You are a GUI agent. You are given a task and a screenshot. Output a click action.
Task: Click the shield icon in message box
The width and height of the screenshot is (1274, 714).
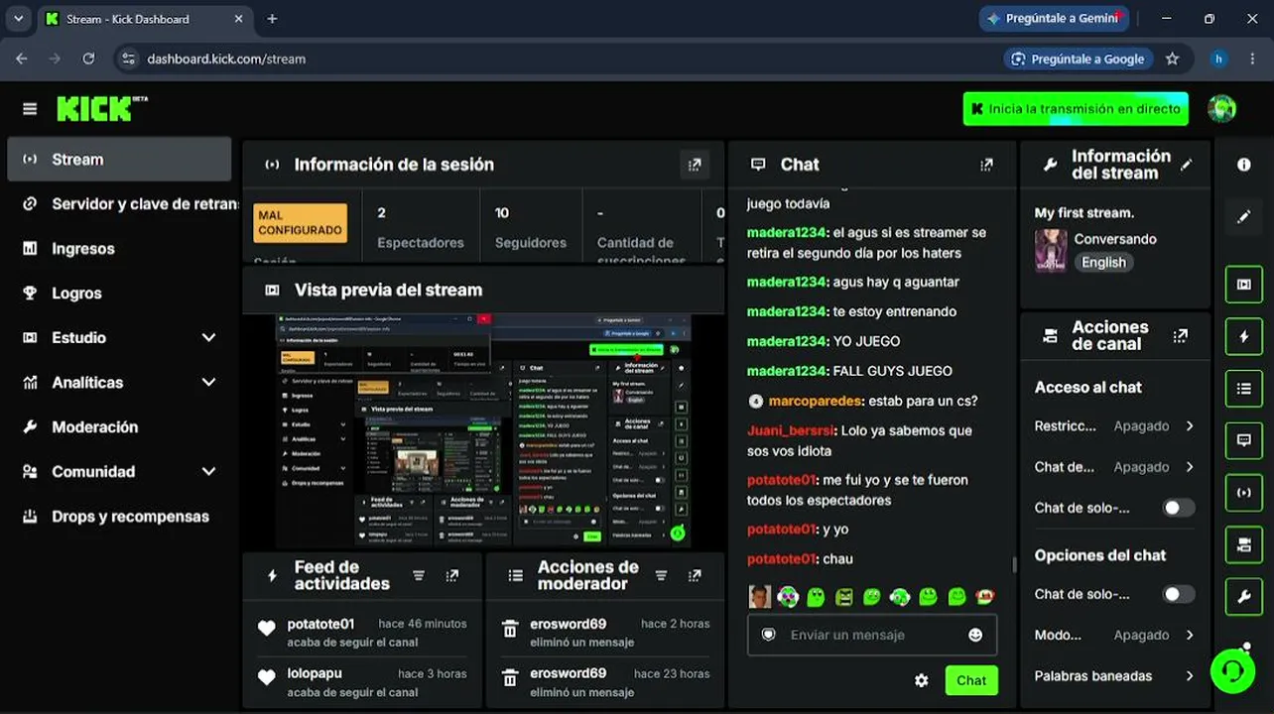point(768,635)
